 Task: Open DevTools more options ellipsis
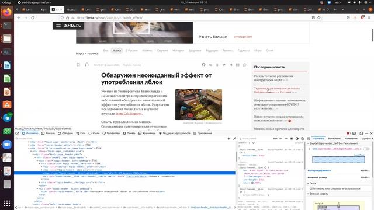pyautogui.click(x=366, y=134)
